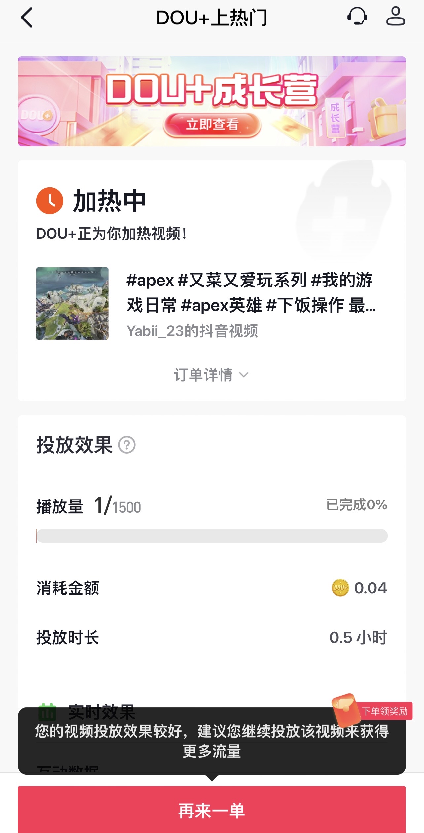Open Yabii_23的抖音视频 link
Viewport: 424px width, 833px height.
click(x=192, y=331)
